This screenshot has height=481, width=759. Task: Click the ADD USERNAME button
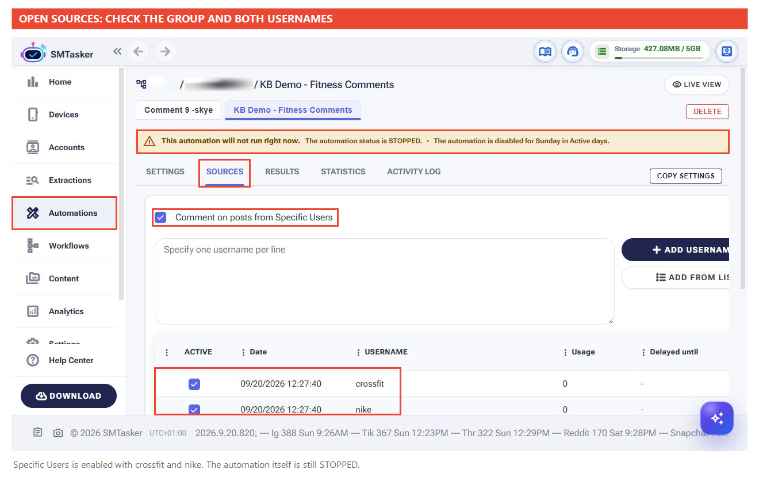[x=675, y=250]
